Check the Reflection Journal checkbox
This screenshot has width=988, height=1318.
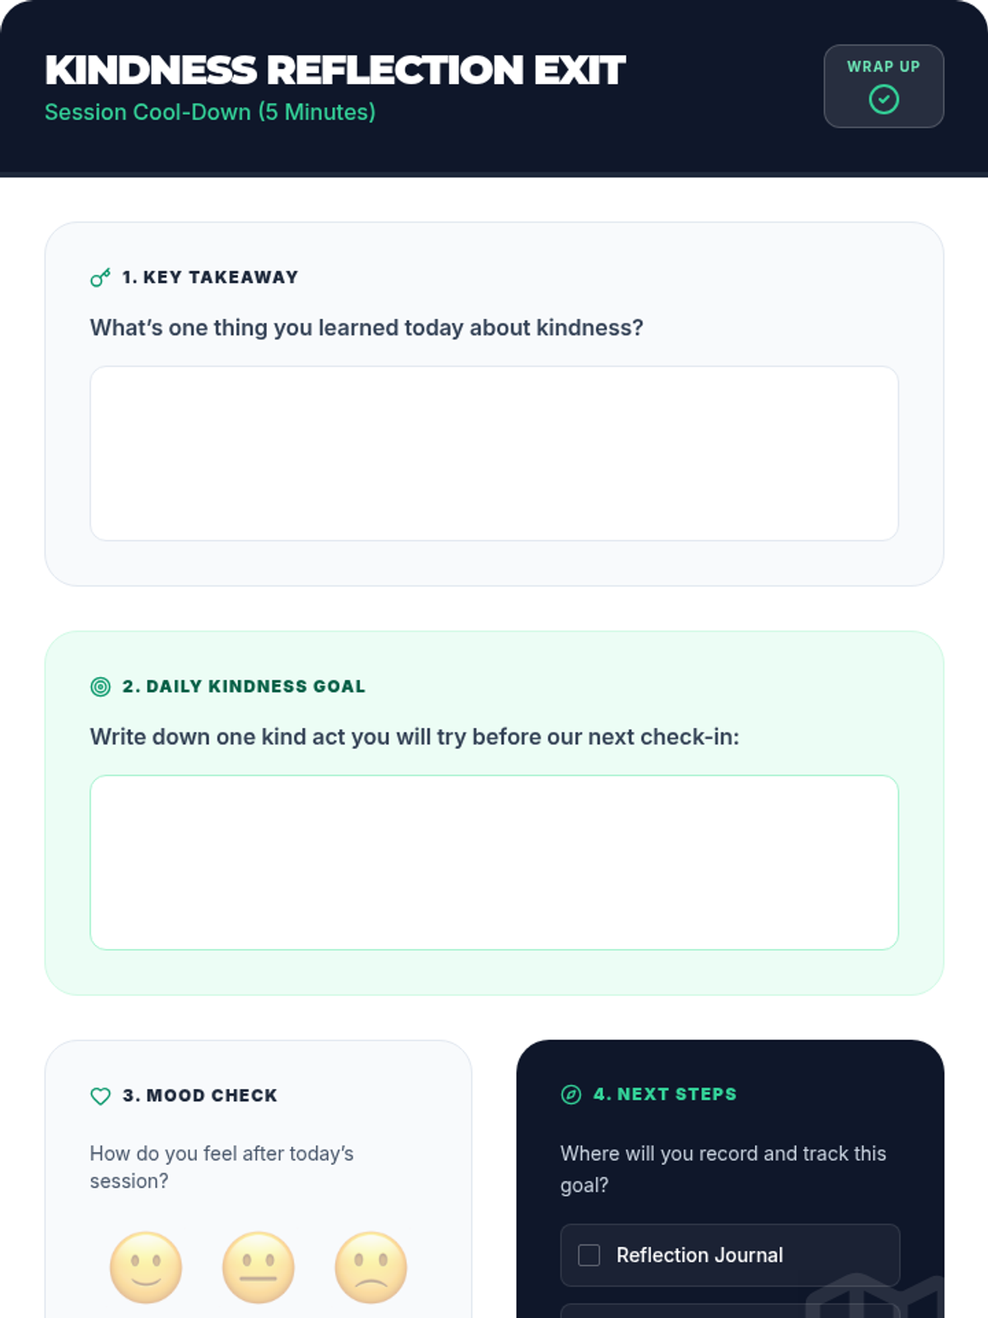(589, 1255)
